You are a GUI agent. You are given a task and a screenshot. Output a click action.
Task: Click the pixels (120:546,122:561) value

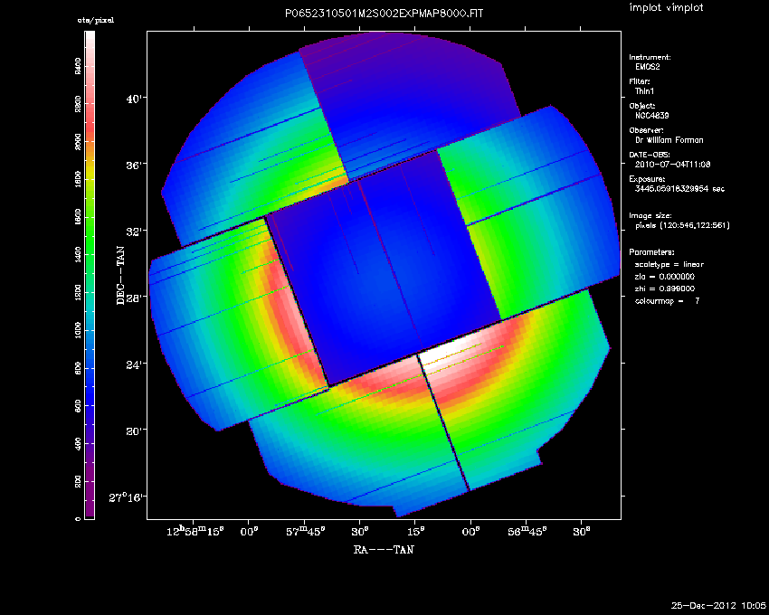point(682,225)
